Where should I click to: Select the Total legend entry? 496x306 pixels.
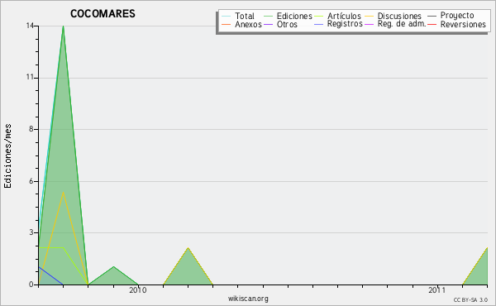pyautogui.click(x=238, y=16)
